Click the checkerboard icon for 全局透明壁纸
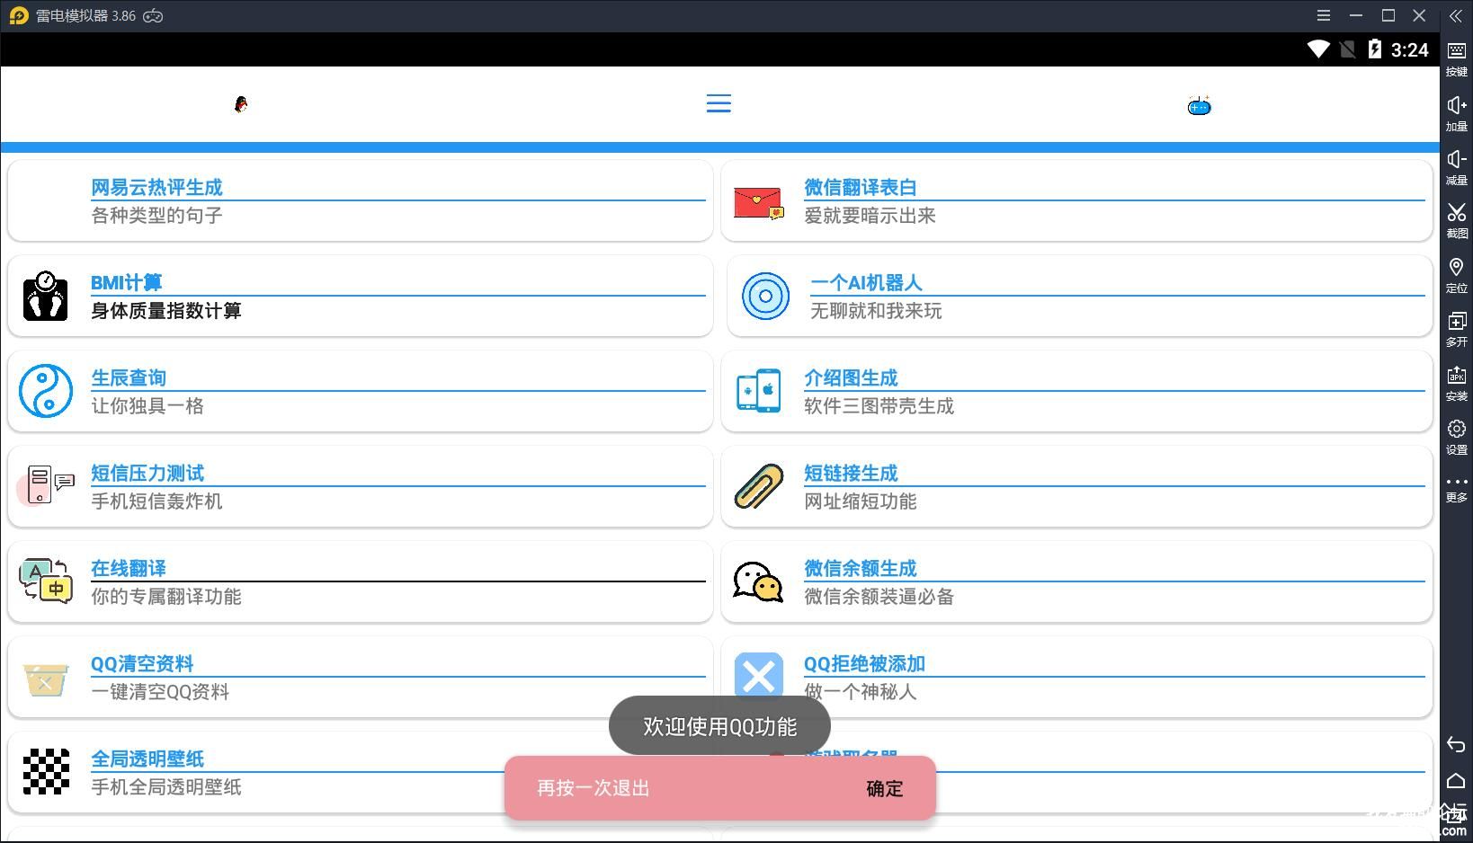 [46, 771]
